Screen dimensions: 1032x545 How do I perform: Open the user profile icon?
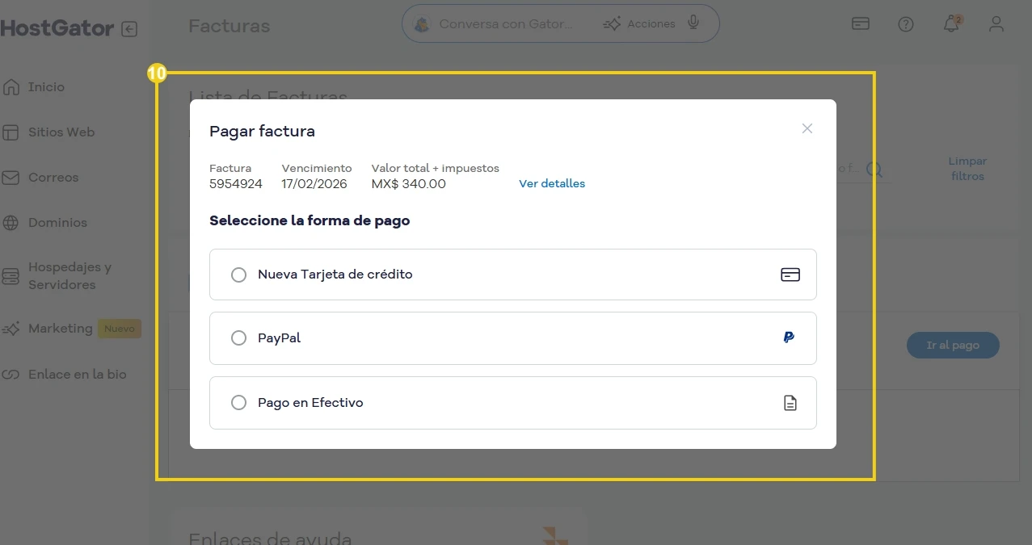[x=995, y=23]
